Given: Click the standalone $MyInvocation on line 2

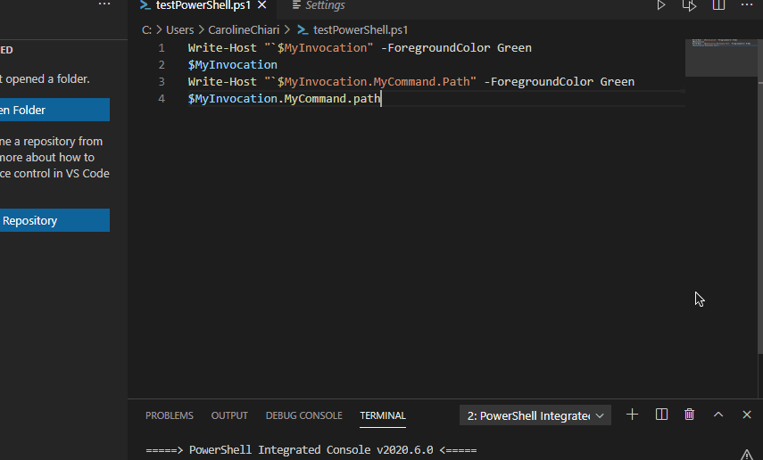Looking at the screenshot, I should pyautogui.click(x=233, y=65).
